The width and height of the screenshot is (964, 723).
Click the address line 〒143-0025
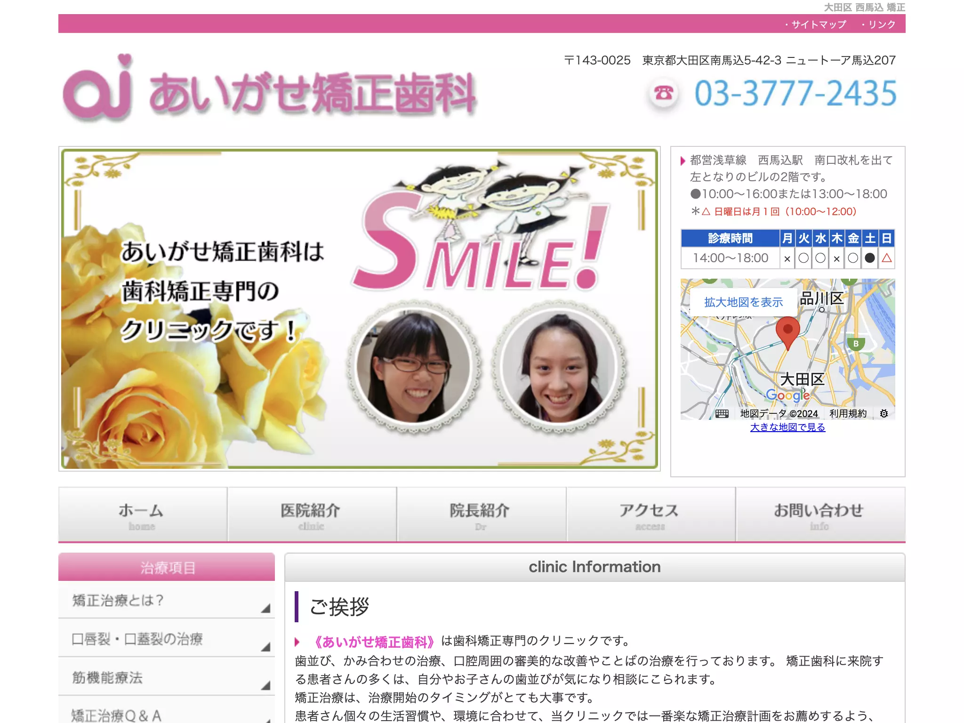[730, 60]
